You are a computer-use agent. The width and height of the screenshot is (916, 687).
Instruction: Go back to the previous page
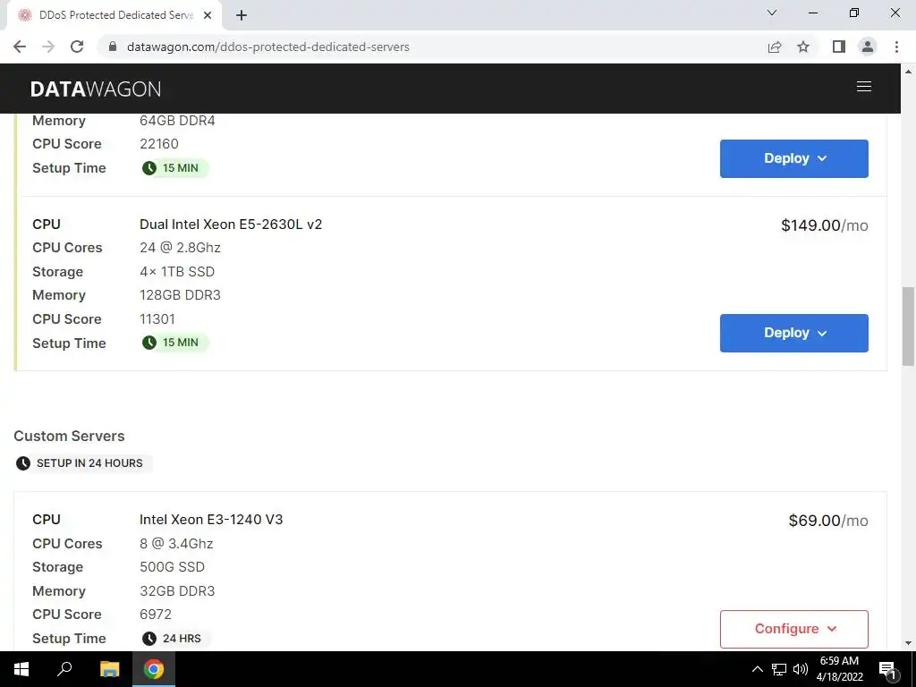(x=20, y=47)
